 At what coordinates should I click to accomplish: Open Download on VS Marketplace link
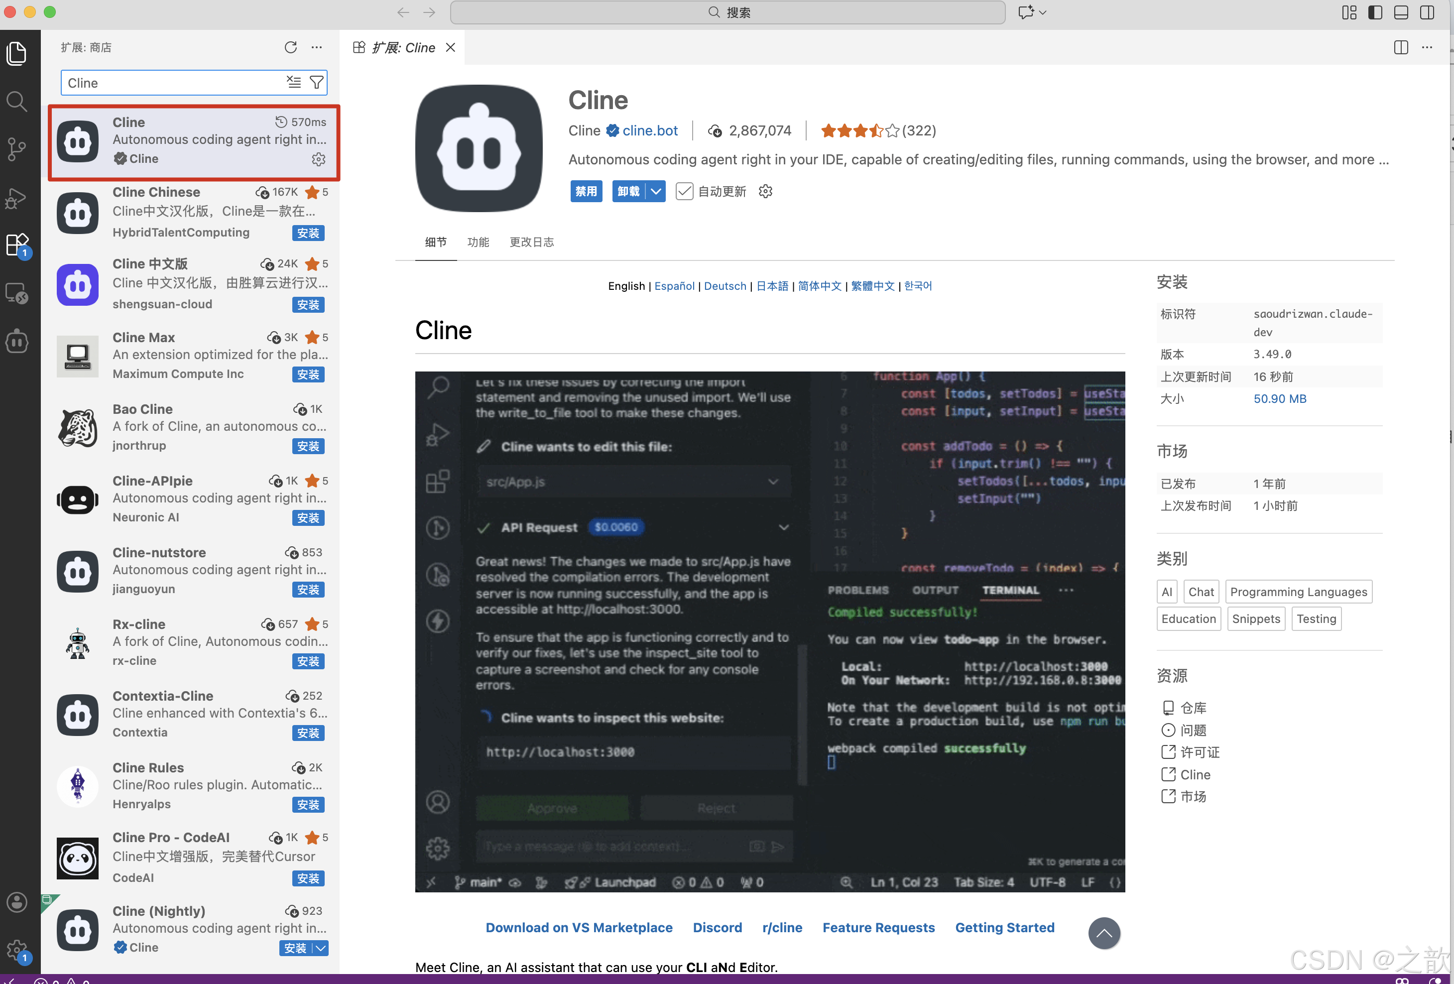[579, 928]
